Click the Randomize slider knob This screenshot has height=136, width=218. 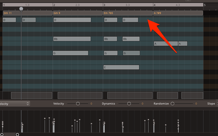click(x=173, y=104)
